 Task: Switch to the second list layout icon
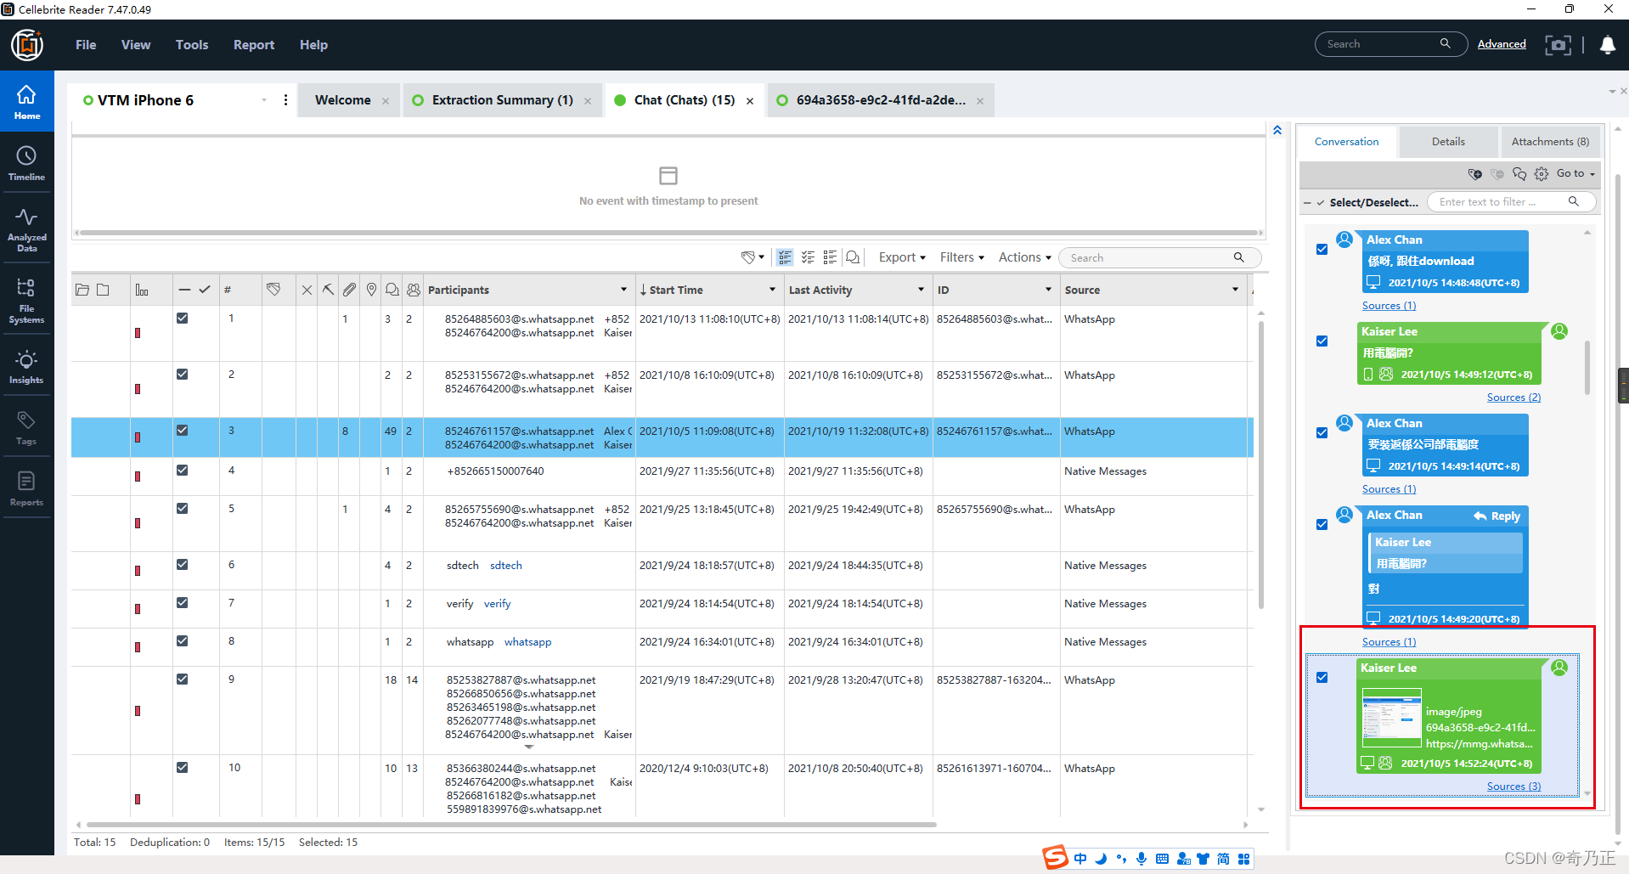click(808, 257)
